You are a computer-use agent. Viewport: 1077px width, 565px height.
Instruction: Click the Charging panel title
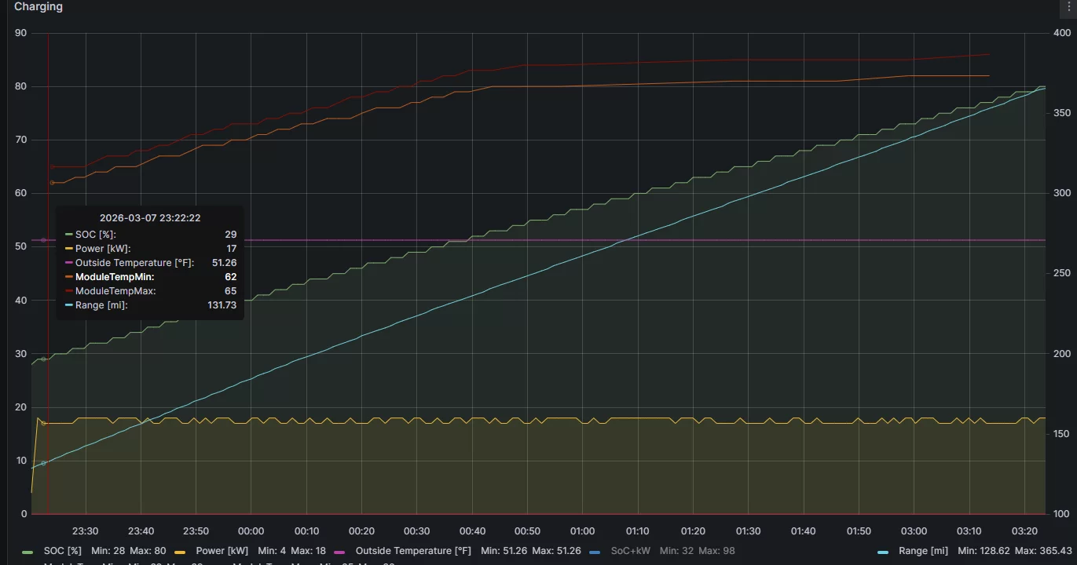point(38,7)
